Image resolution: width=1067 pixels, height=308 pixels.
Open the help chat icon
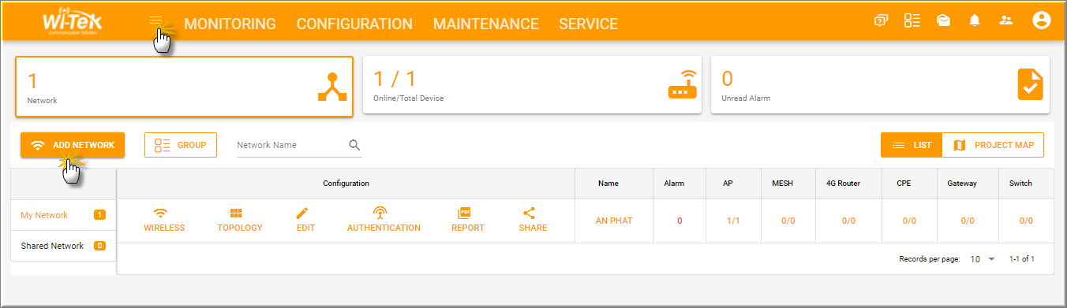coord(882,21)
